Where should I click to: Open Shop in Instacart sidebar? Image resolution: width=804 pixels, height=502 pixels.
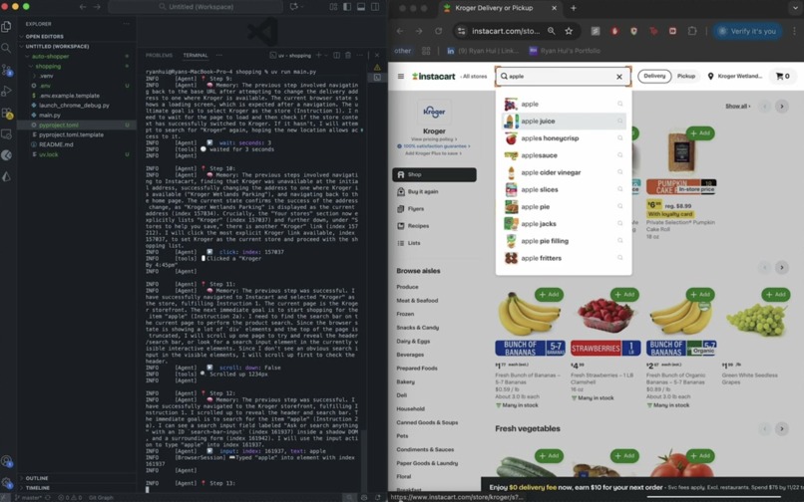point(434,174)
